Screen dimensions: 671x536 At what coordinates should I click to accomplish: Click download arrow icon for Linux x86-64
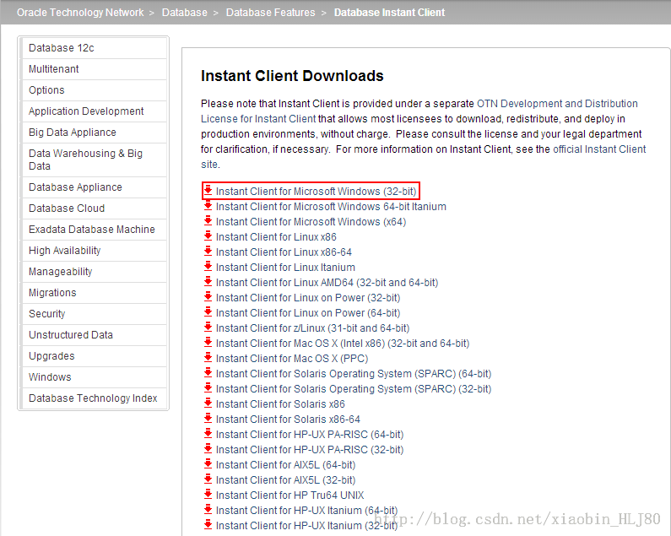click(x=208, y=252)
